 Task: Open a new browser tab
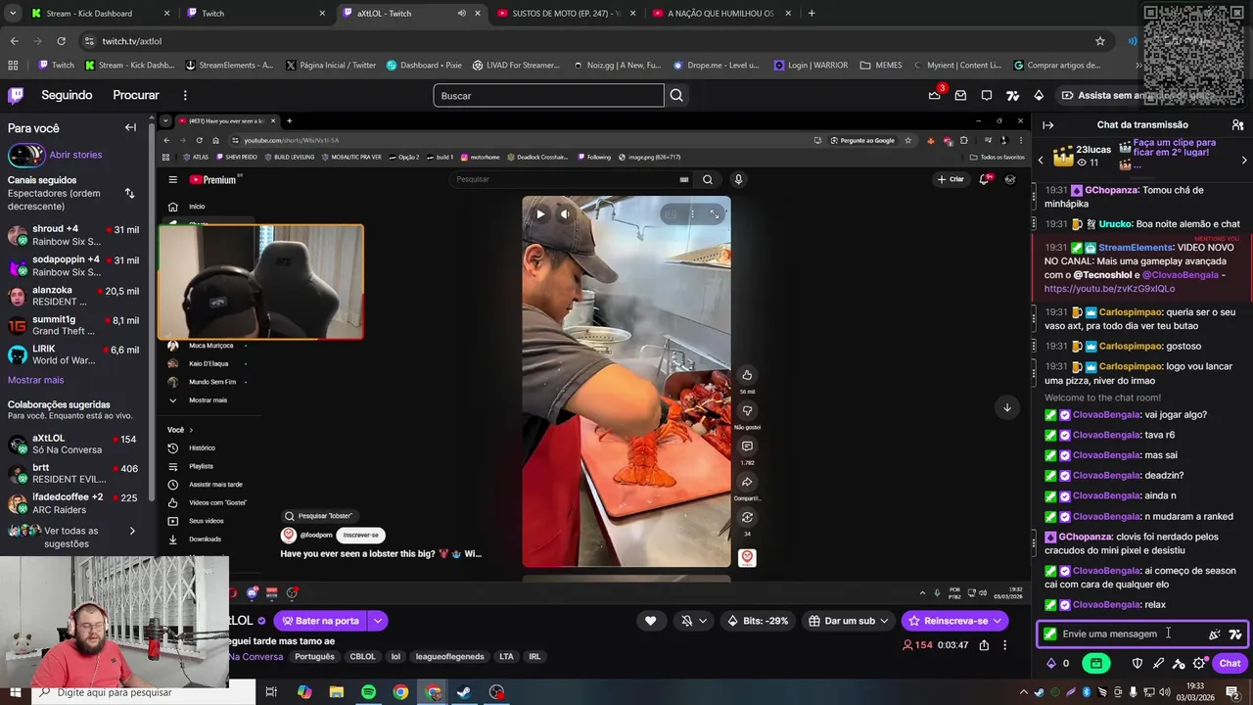[812, 14]
